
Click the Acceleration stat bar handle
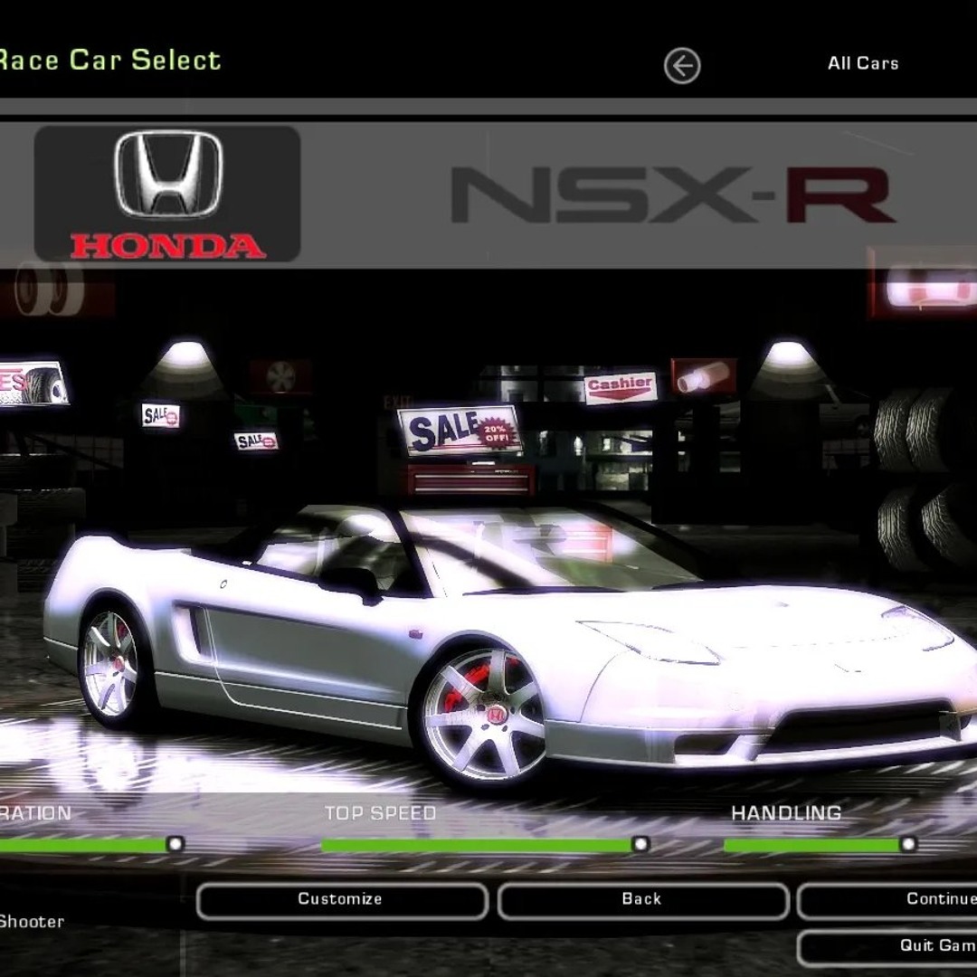pos(175,844)
